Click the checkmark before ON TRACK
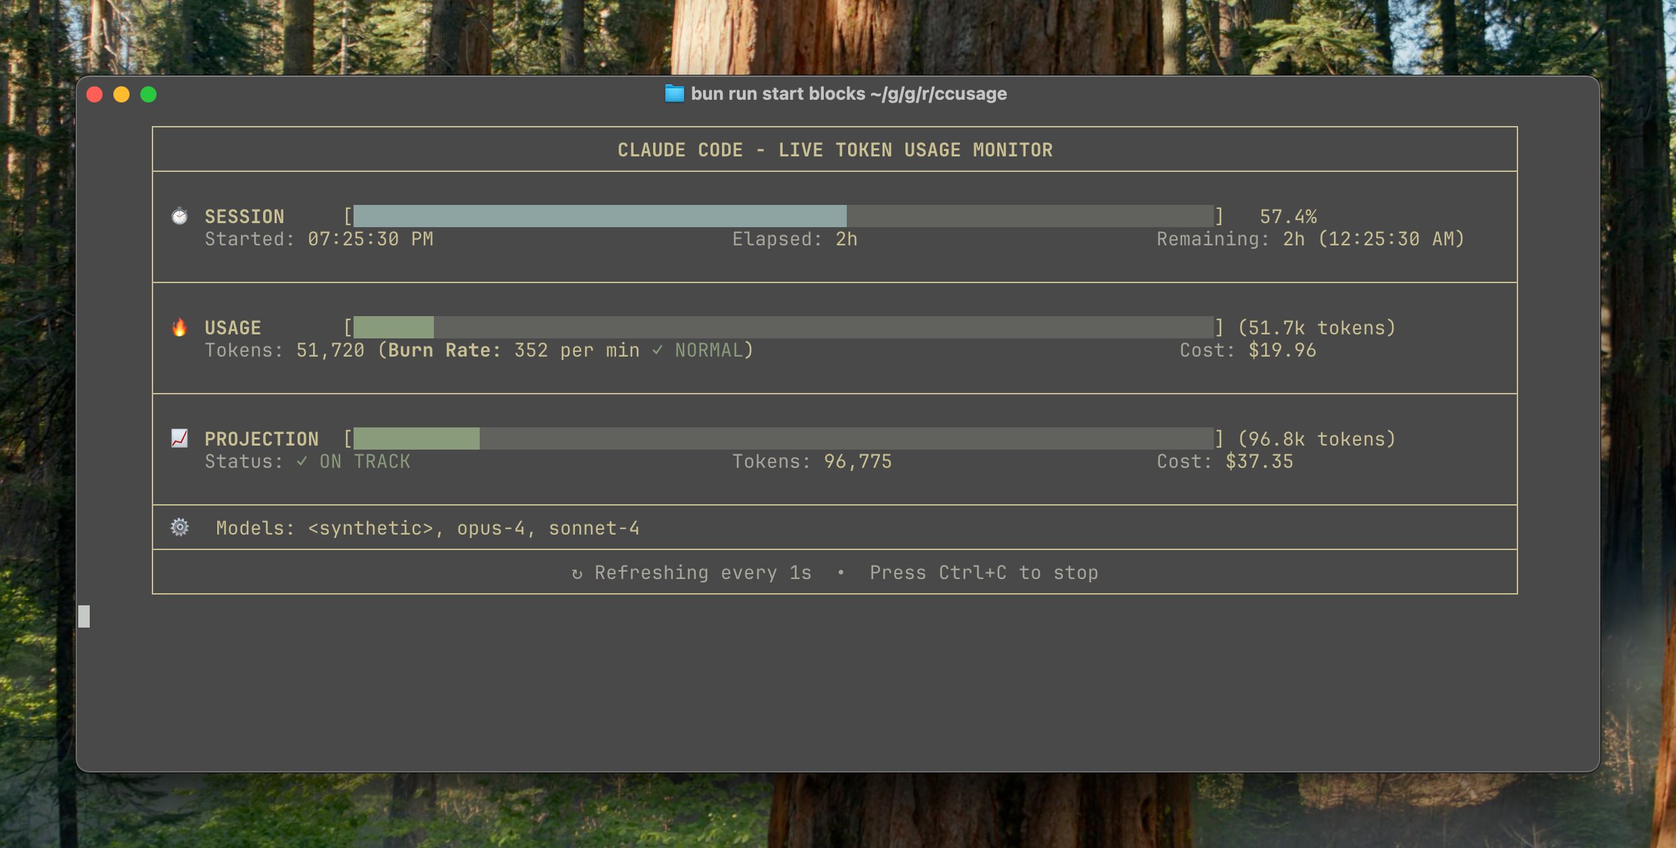This screenshot has width=1676, height=848. (x=302, y=461)
